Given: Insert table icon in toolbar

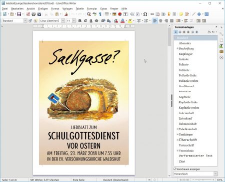Looking at the screenshot, I should (107, 14).
